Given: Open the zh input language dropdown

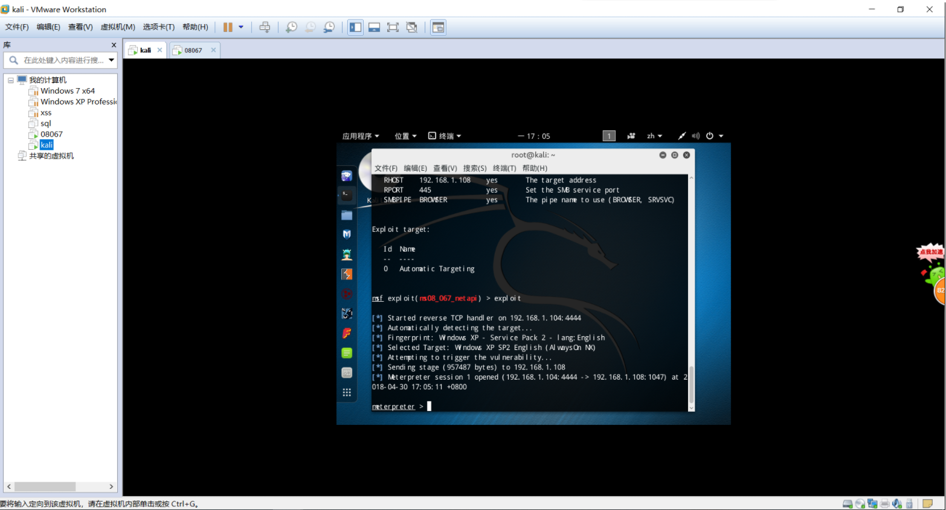Looking at the screenshot, I should 655,136.
